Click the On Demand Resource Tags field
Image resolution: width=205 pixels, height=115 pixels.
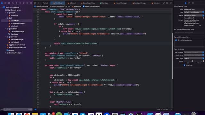189,33
